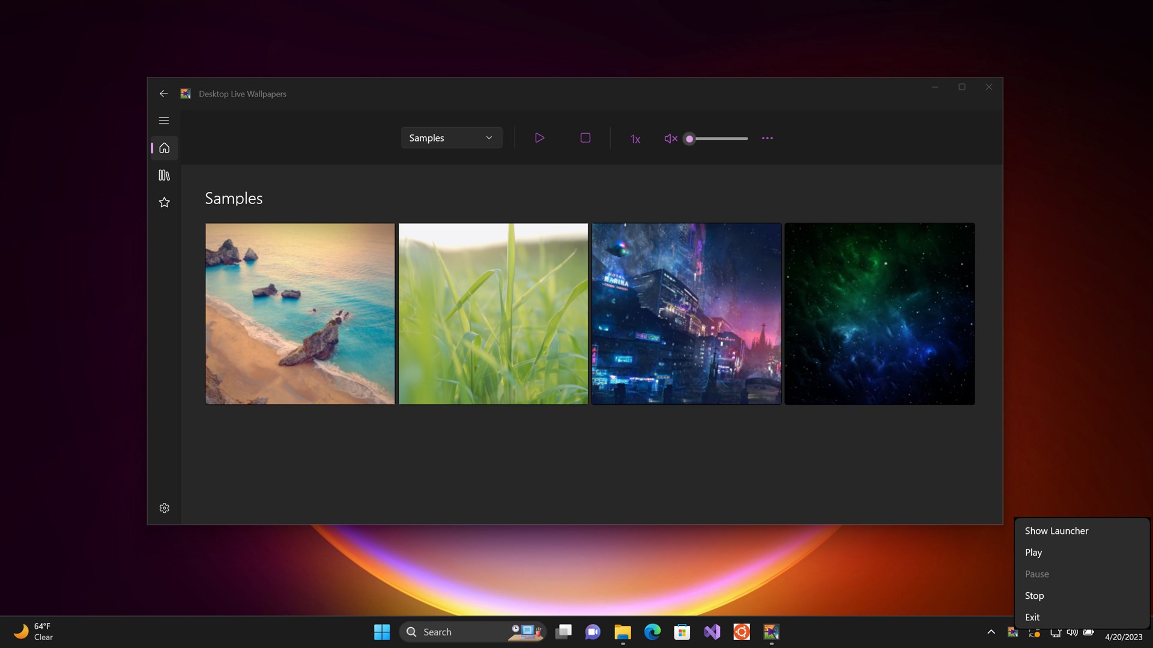Select Exit in the tray context menu
This screenshot has height=648, width=1153.
[1032, 617]
